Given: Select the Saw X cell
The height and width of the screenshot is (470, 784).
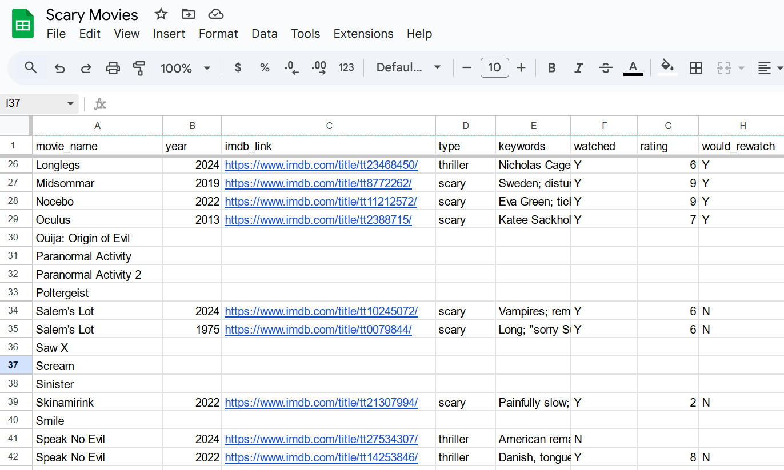Looking at the screenshot, I should (98, 348).
